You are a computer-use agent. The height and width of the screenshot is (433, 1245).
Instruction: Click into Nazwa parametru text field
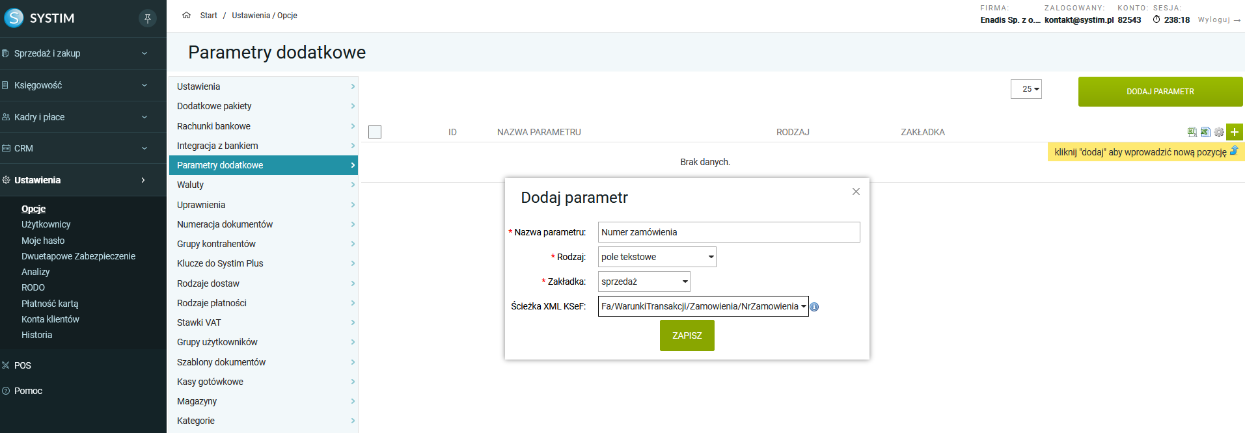click(x=728, y=232)
